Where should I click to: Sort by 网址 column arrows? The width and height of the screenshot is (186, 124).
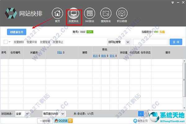pyautogui.click(x=64, y=52)
